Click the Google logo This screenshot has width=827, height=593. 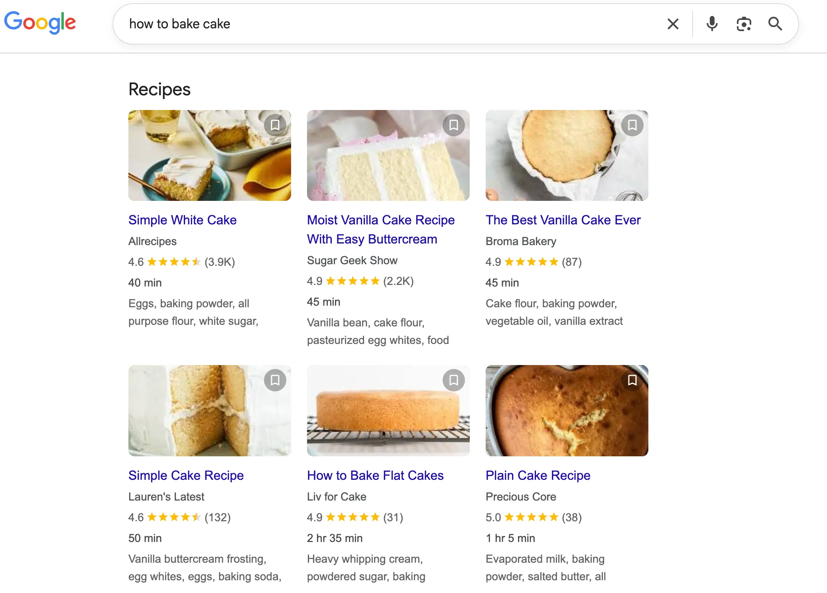(x=40, y=22)
